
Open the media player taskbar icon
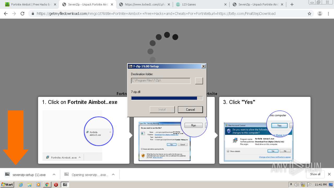click(x=38, y=185)
